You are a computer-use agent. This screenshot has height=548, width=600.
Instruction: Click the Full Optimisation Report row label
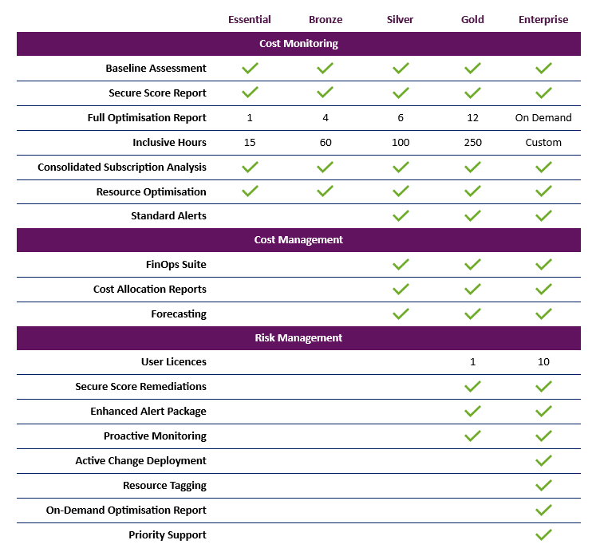(147, 118)
